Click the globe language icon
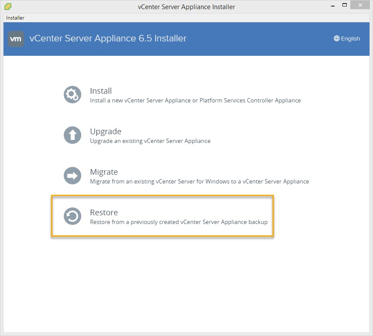Image resolution: width=373 pixels, height=336 pixels. [336, 39]
